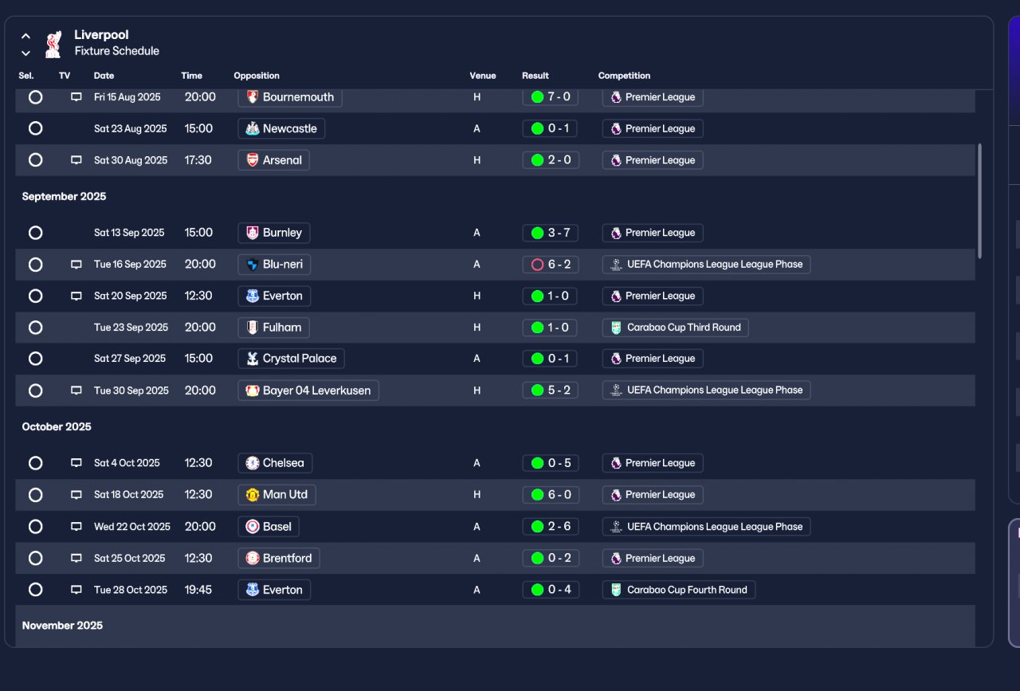Click Carabao Cup logo on Fulham row

coord(616,328)
